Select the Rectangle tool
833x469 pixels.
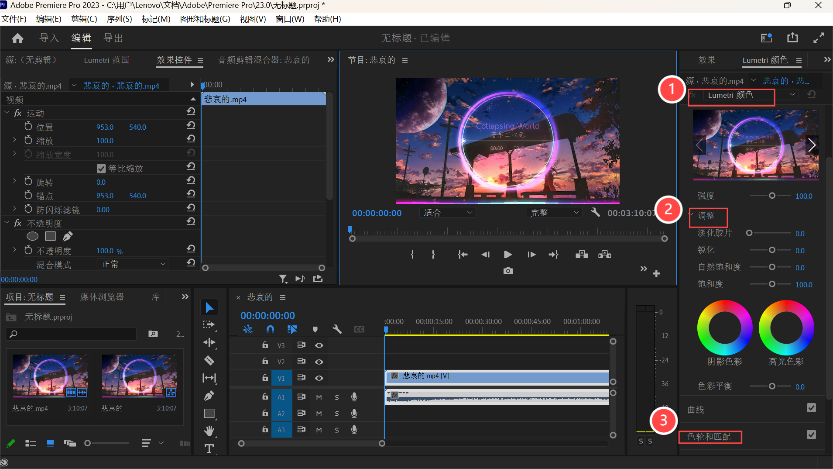coord(209,413)
